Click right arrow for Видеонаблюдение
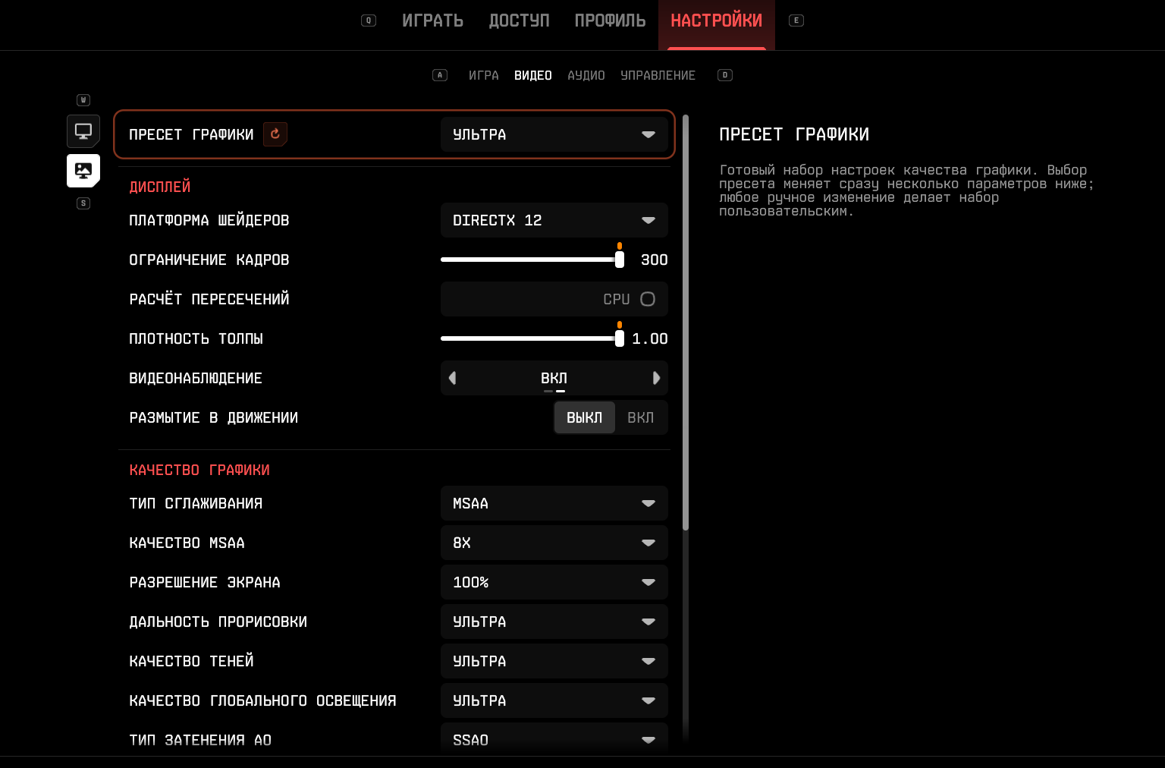The image size is (1165, 768). click(656, 378)
